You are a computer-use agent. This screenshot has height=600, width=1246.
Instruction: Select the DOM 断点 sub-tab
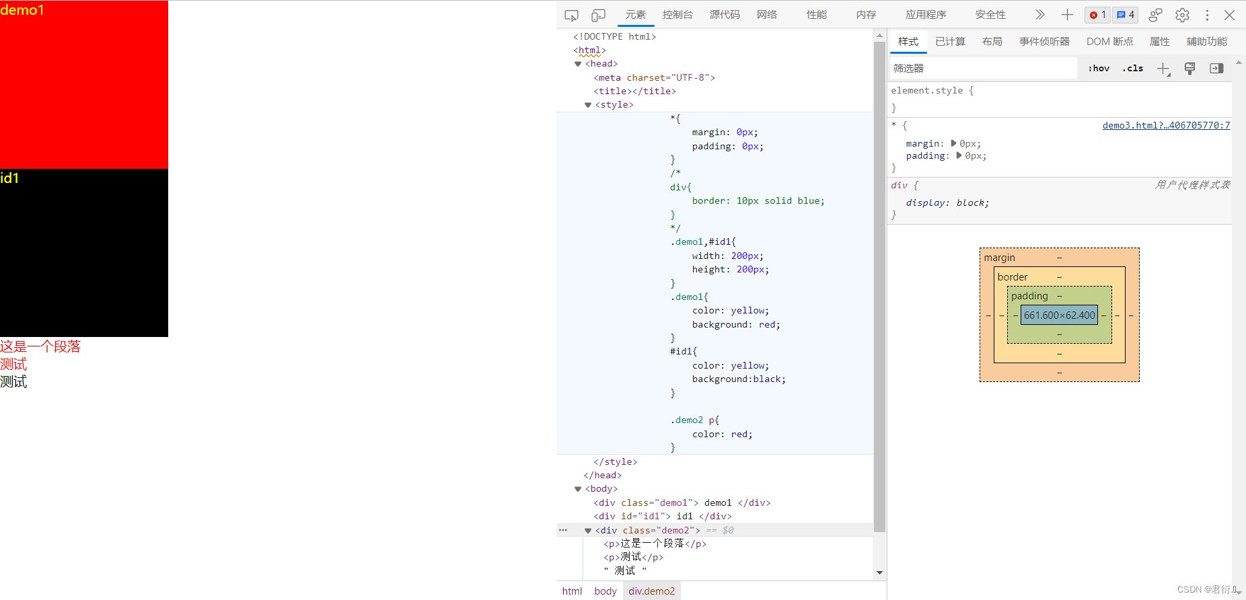1109,42
